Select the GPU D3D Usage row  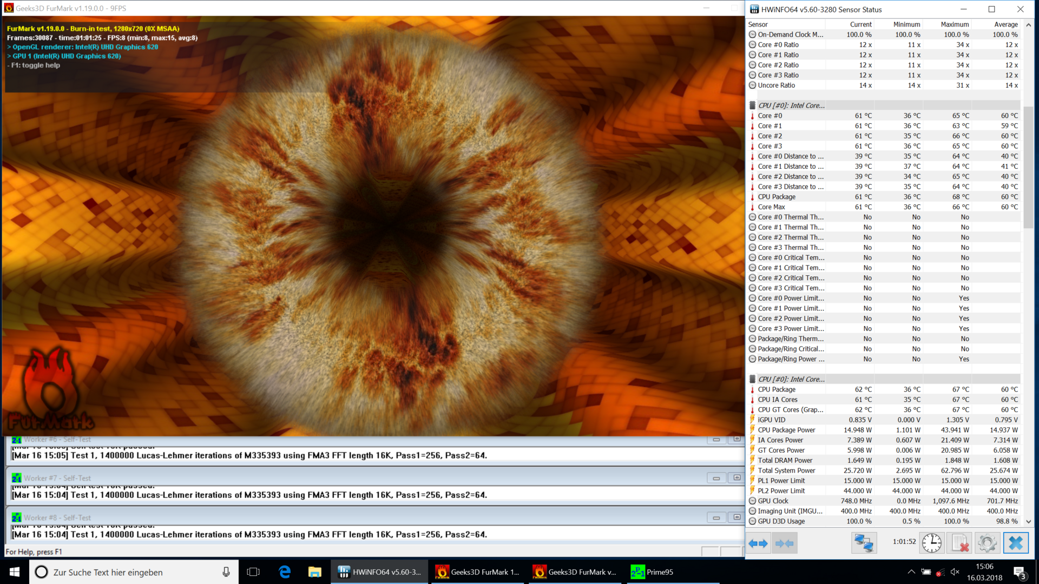tap(884, 521)
